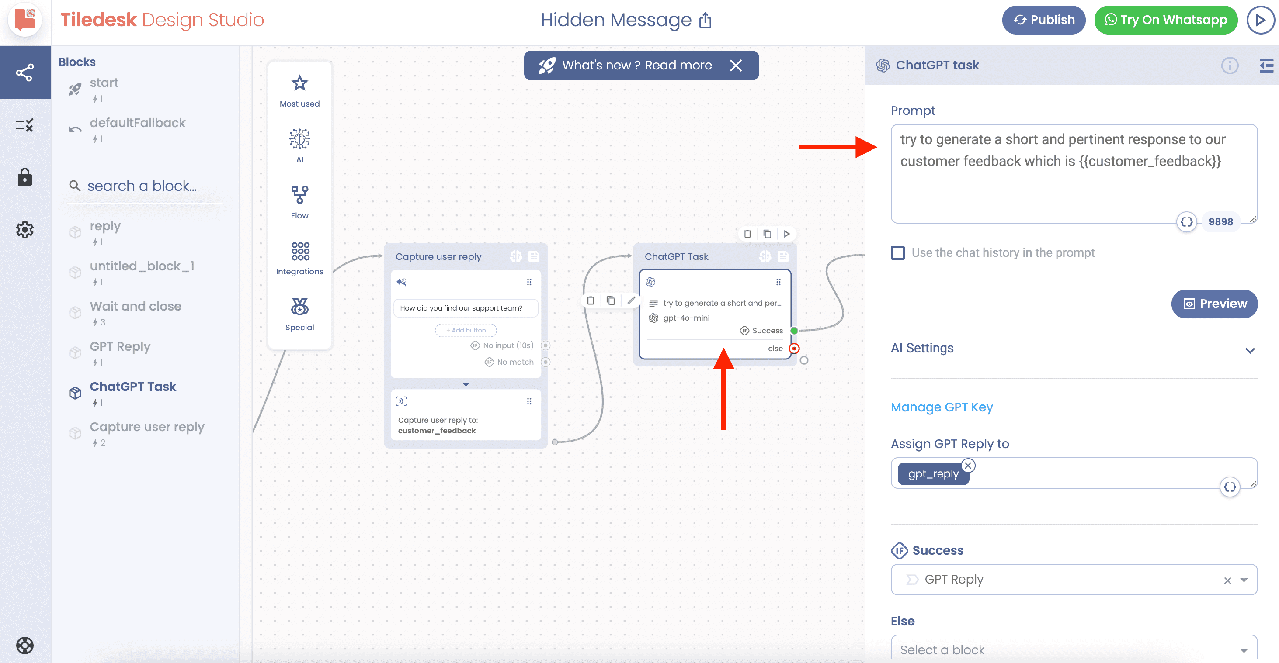
Task: Delete the ChatGPT Task block via trash icon
Action: click(x=747, y=234)
